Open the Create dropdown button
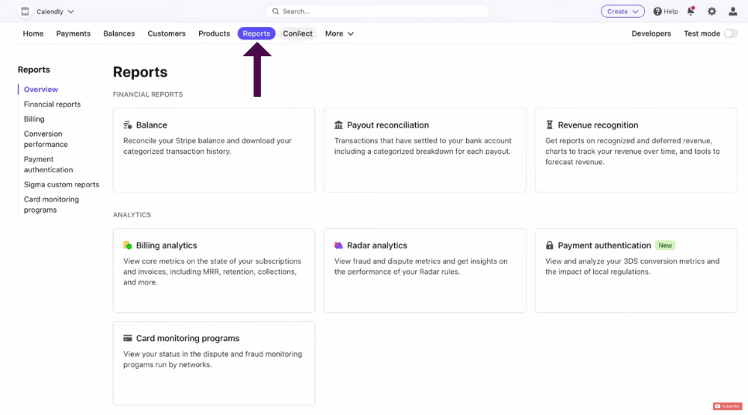This screenshot has height=415, width=748. (x=622, y=11)
